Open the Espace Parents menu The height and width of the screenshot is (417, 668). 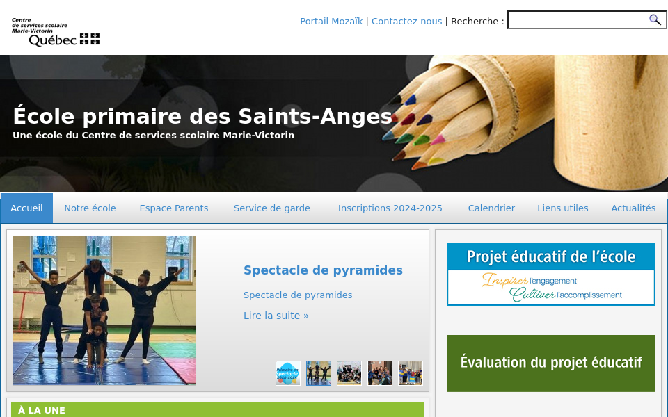[174, 208]
